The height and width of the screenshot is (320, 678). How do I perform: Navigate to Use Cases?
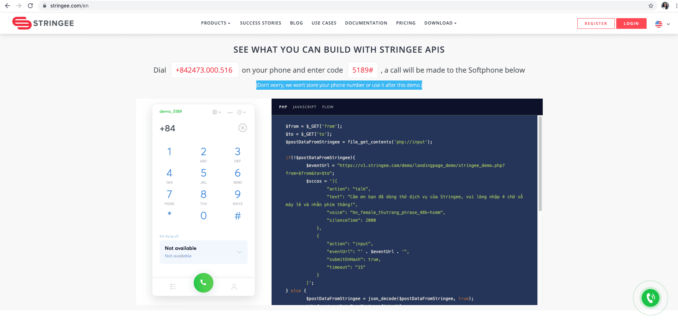pyautogui.click(x=324, y=23)
